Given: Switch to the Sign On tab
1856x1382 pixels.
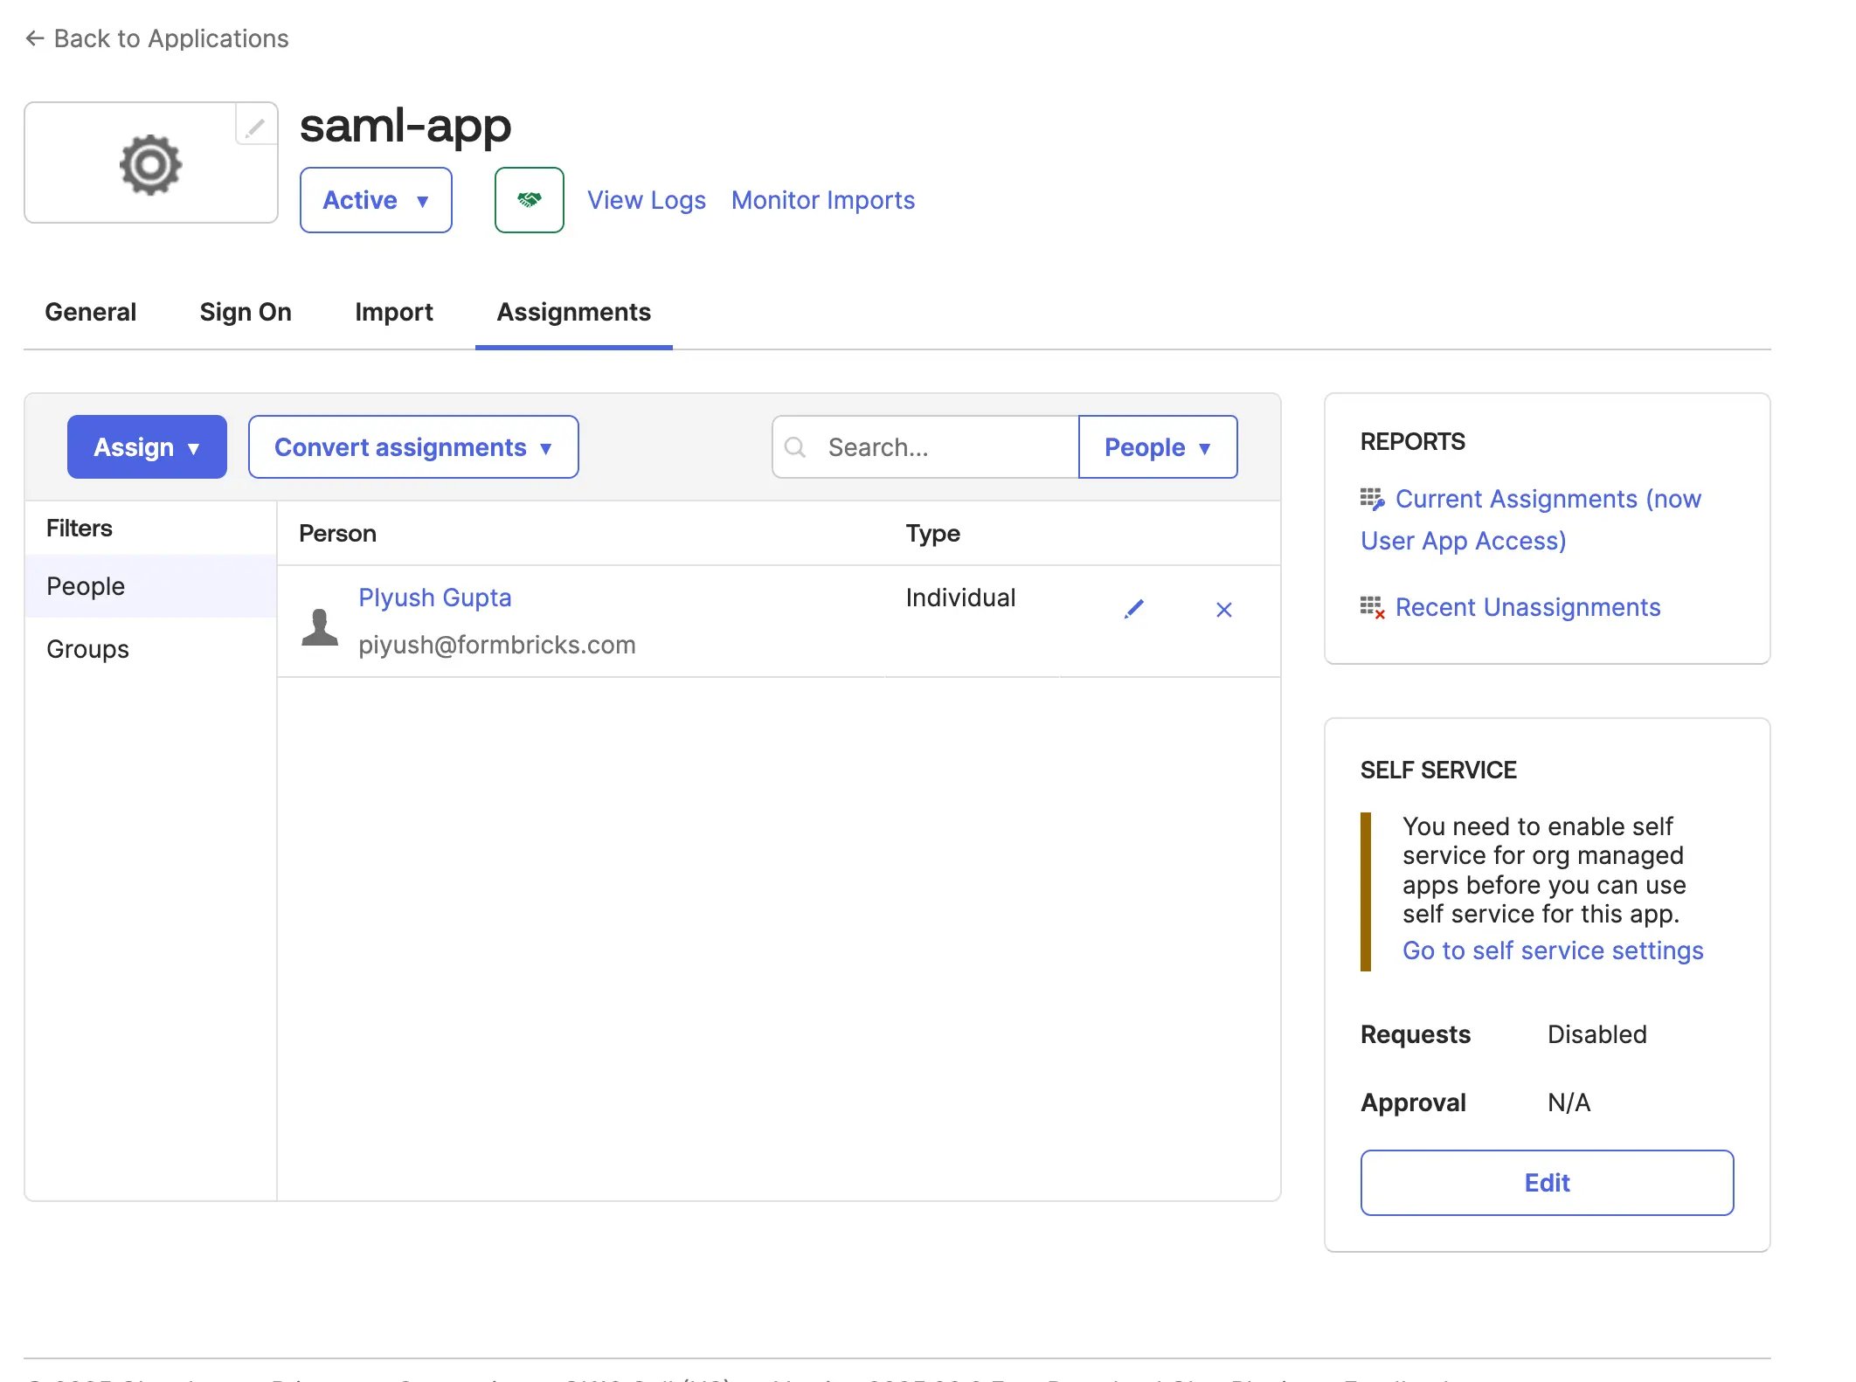Looking at the screenshot, I should 246,312.
